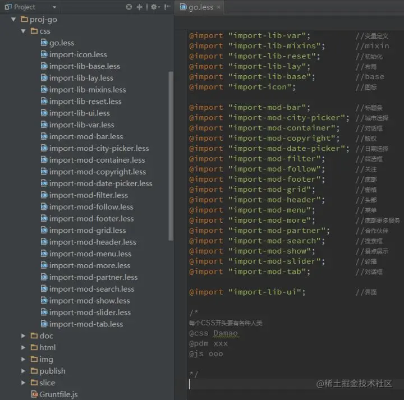Click the collapse all icon in Project toolbar
The height and width of the screenshot is (400, 404).
click(x=139, y=7)
